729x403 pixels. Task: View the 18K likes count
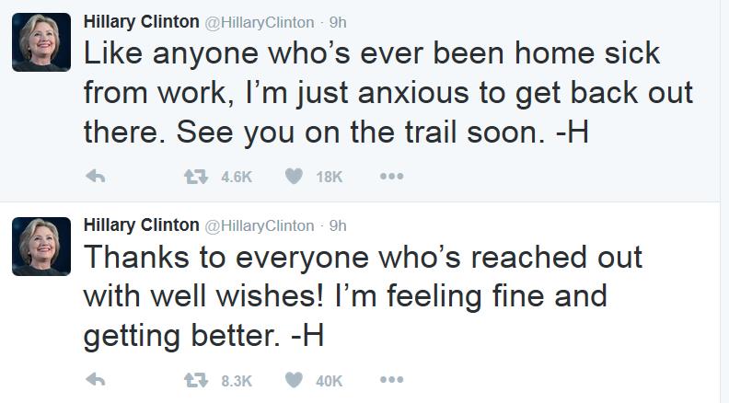click(329, 178)
